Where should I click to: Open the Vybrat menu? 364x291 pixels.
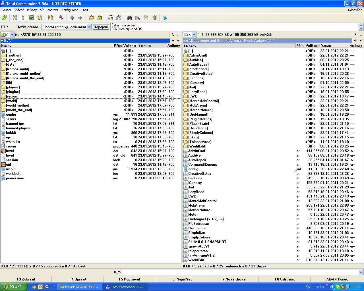[x=19, y=10]
